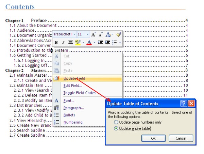Click the scissors Cut icon
The image size is (204, 154).
[56, 56]
